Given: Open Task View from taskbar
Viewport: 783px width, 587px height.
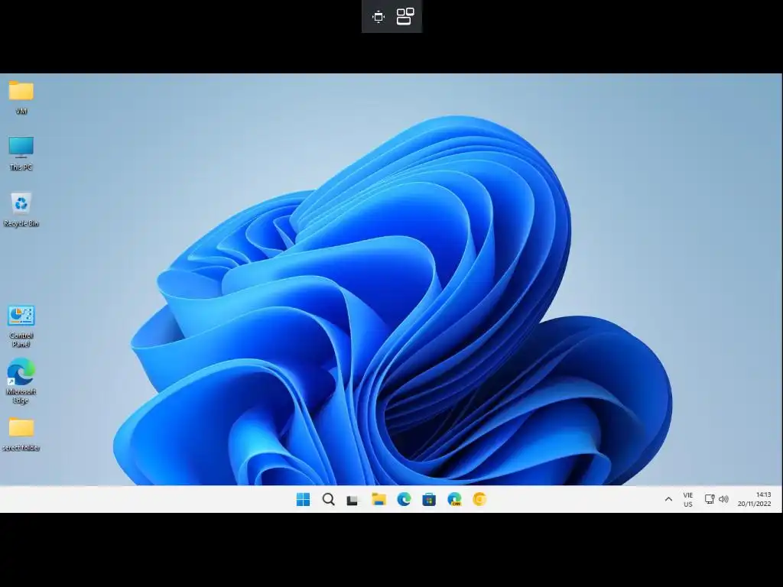Looking at the screenshot, I should click(x=353, y=500).
